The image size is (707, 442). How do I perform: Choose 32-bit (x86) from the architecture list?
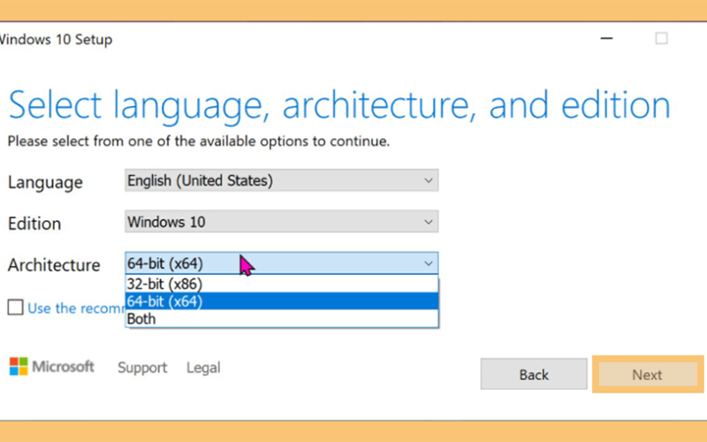pos(281,284)
